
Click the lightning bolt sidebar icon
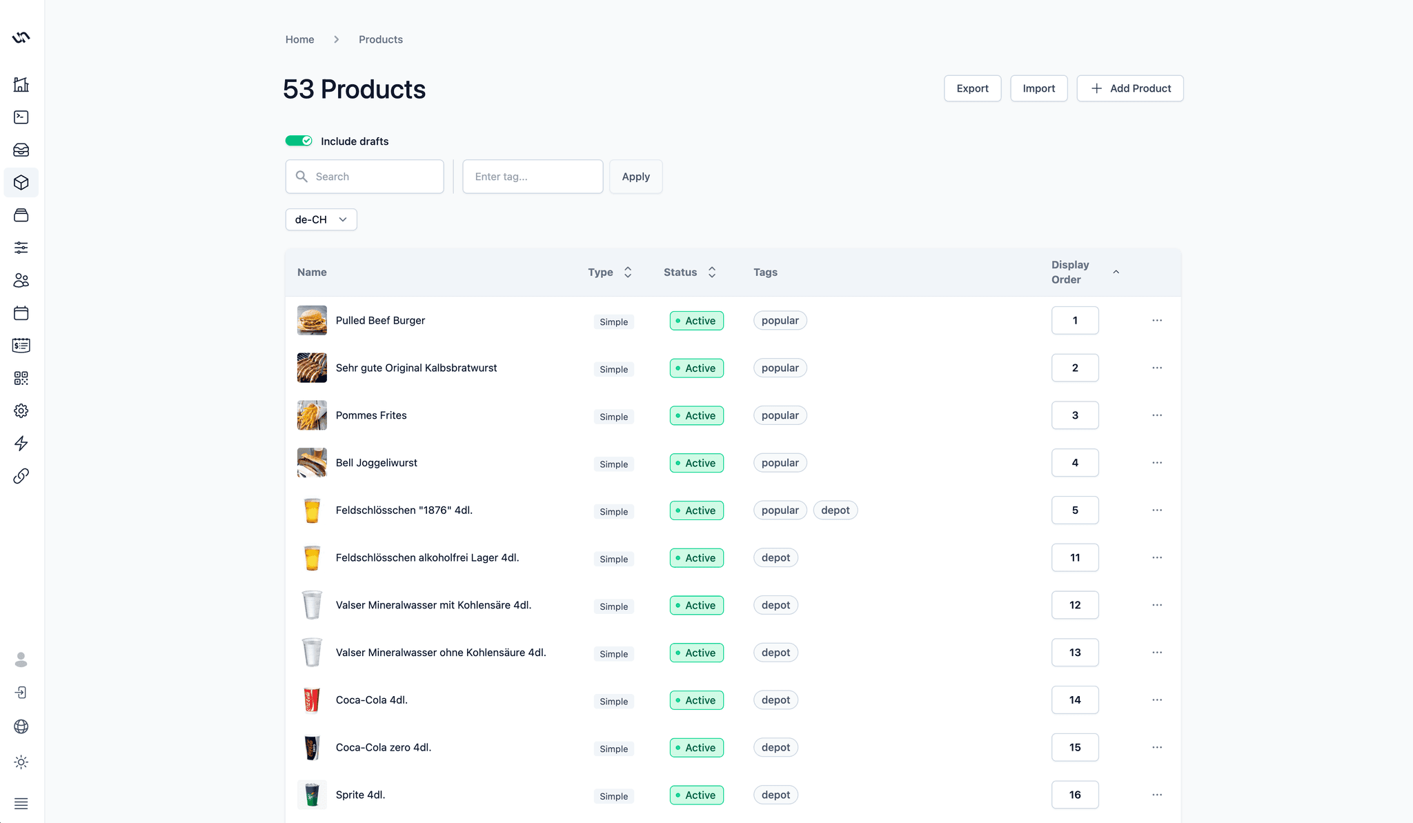pyautogui.click(x=21, y=444)
